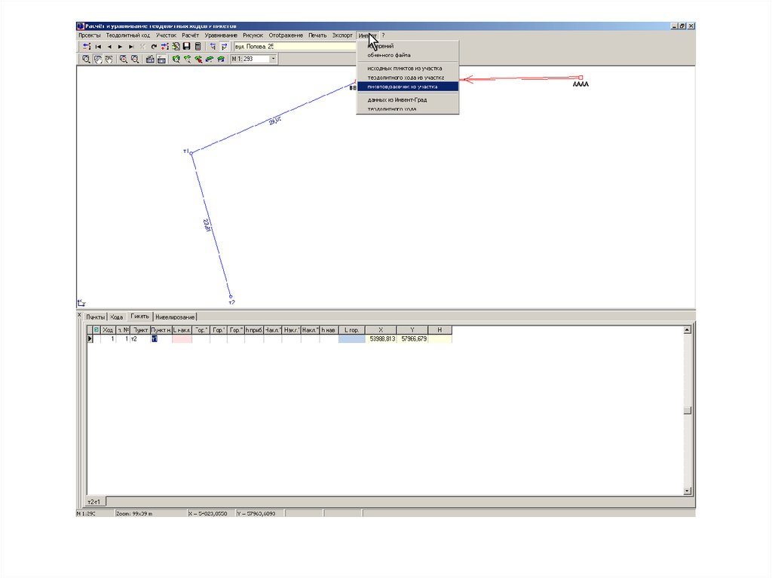The image size is (772, 578).
Task: Switch to the Нивелирование tab
Action: (175, 317)
